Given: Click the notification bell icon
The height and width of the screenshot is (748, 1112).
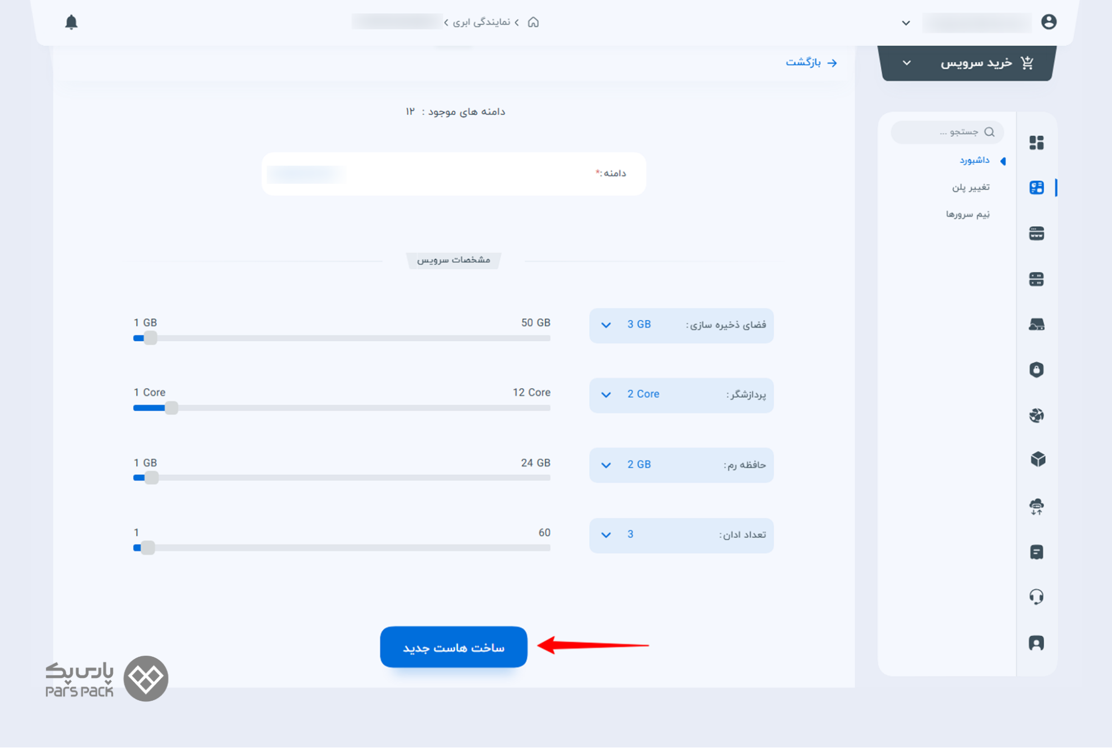Looking at the screenshot, I should point(71,22).
